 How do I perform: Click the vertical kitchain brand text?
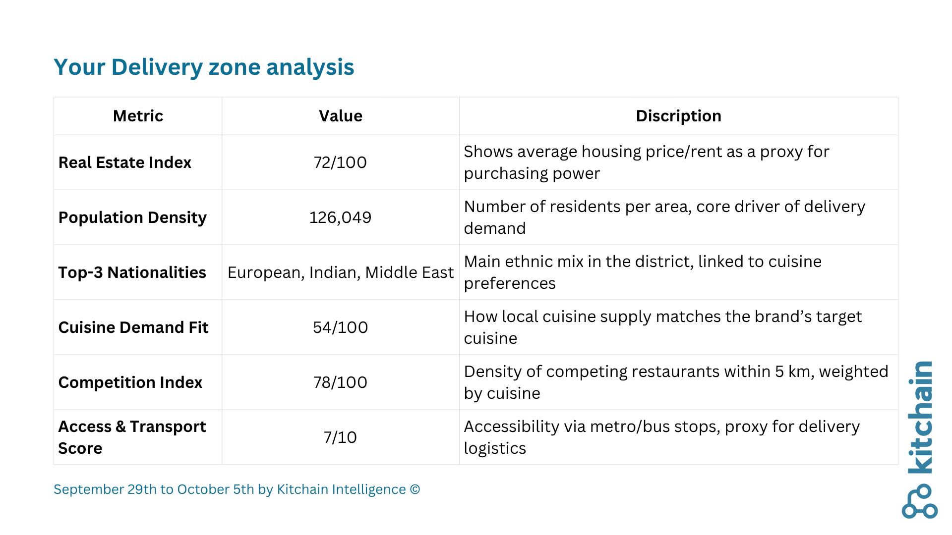coord(920,417)
